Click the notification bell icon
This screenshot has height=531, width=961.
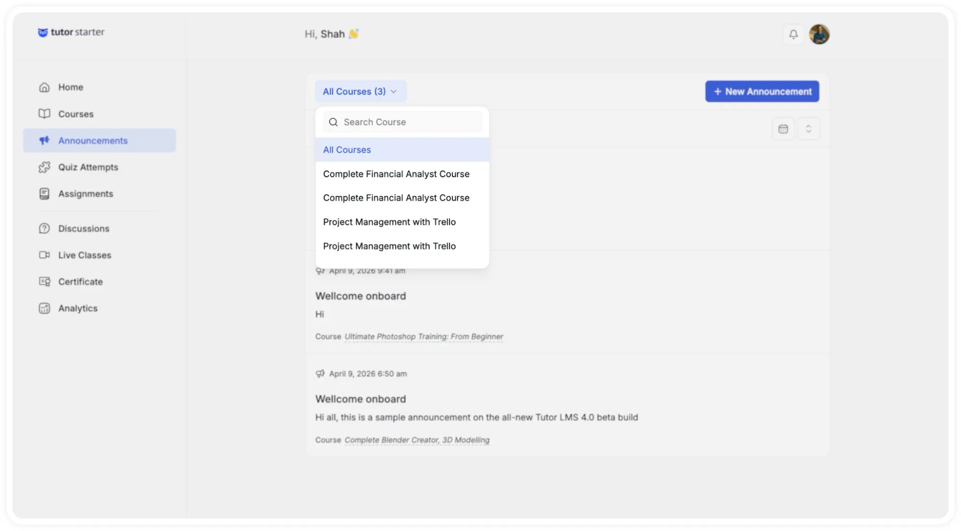[x=793, y=34]
